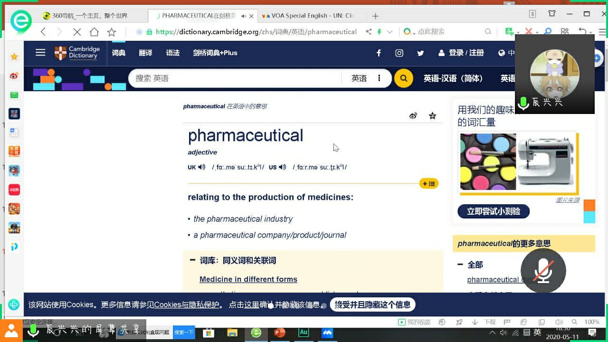Play the US pronunciation audio

(283, 167)
